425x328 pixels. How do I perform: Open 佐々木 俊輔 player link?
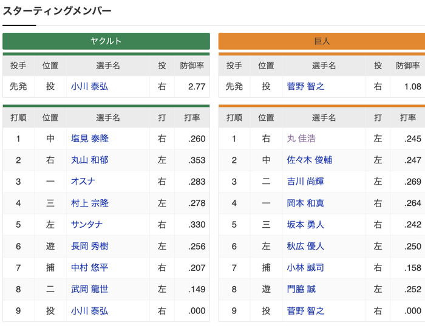(309, 160)
